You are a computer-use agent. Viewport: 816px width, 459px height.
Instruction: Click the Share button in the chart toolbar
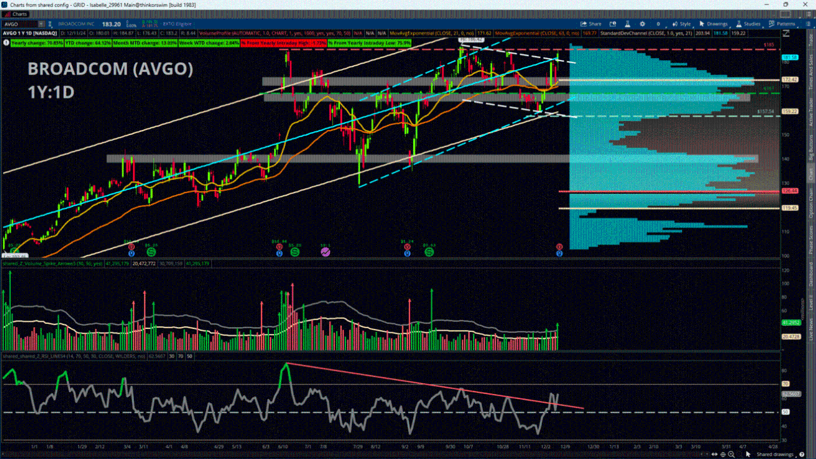[x=594, y=24]
